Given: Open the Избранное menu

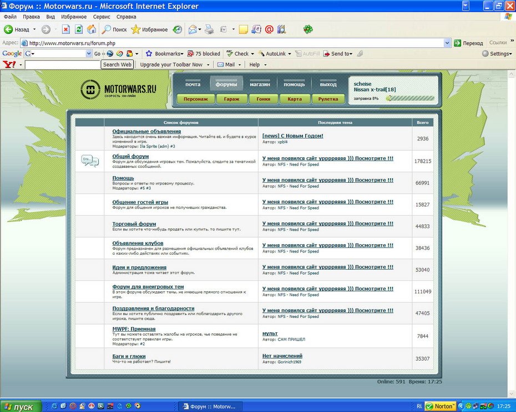Looking at the screenshot, I should point(74,17).
